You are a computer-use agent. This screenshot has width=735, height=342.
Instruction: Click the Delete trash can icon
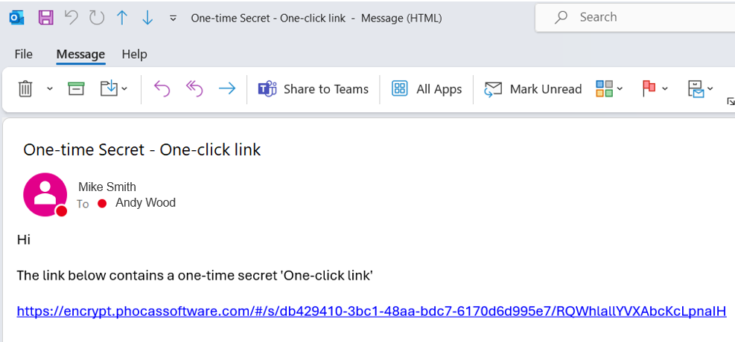25,89
